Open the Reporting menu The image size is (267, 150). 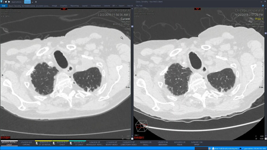pos(75,6)
